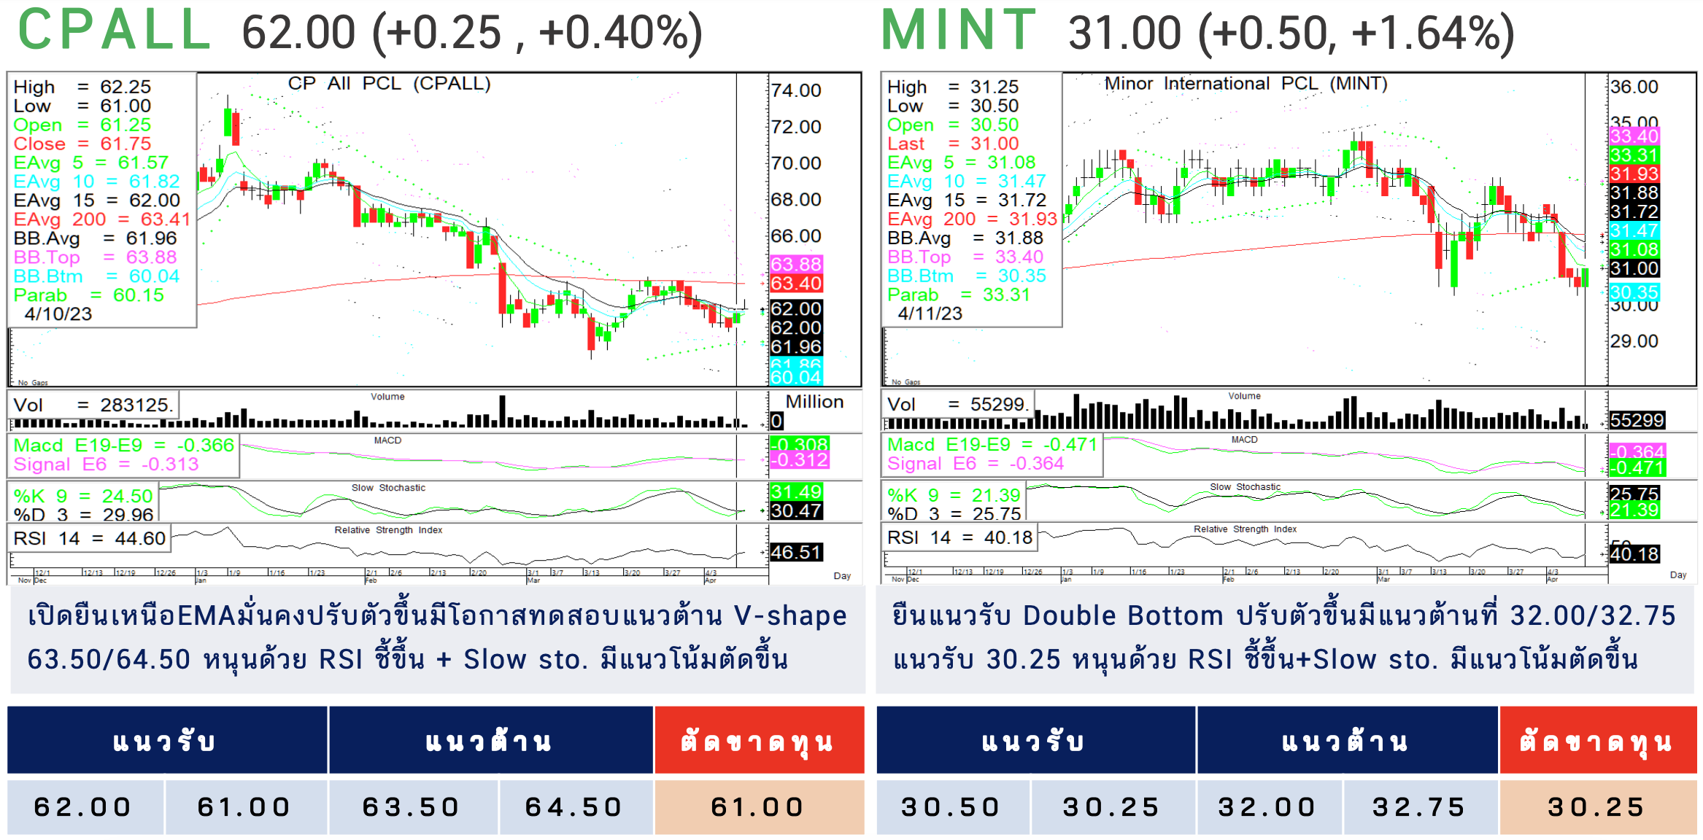Click the green 31.49 stochastic tag on CPALL
Image resolution: width=1703 pixels, height=840 pixels.
pos(796,492)
